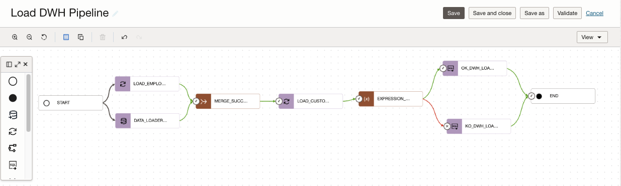Click success badge on MERGE_SUCC node
Viewport: 621px width, 186px height.
click(x=196, y=101)
